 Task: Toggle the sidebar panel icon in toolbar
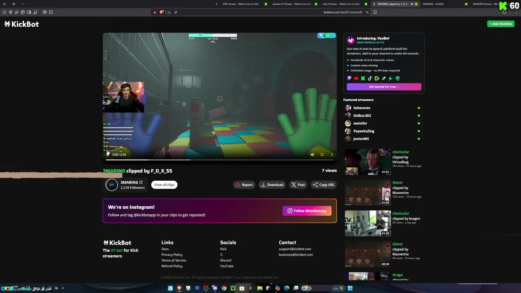(x=29, y=12)
